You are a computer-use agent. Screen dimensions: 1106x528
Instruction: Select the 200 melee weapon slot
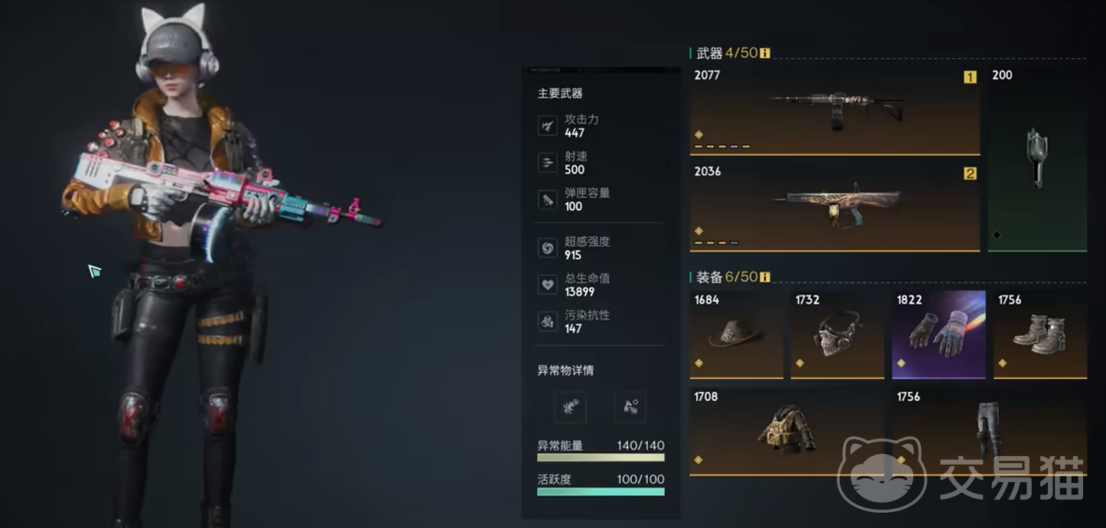point(1037,160)
